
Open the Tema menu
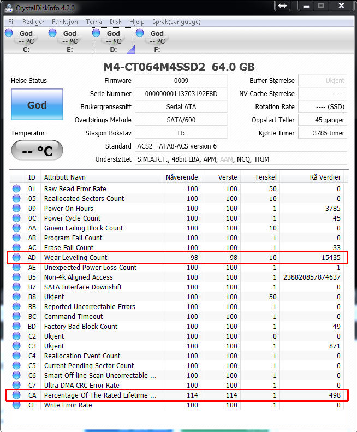click(94, 22)
